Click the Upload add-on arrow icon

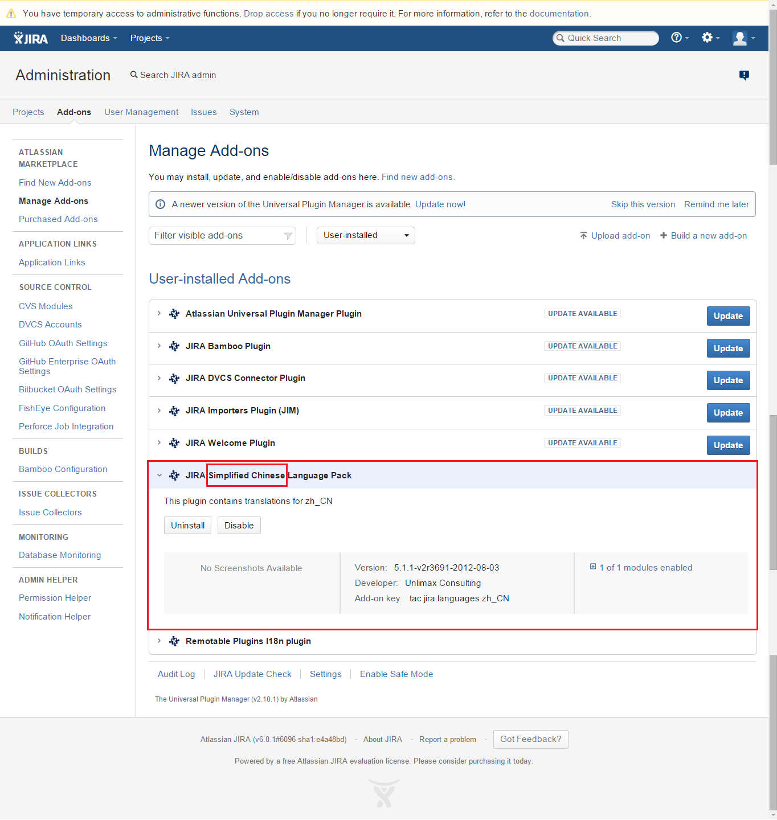click(583, 236)
